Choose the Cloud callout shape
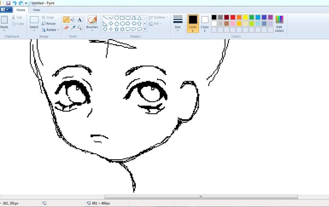The image size is (329, 207). 139,29
